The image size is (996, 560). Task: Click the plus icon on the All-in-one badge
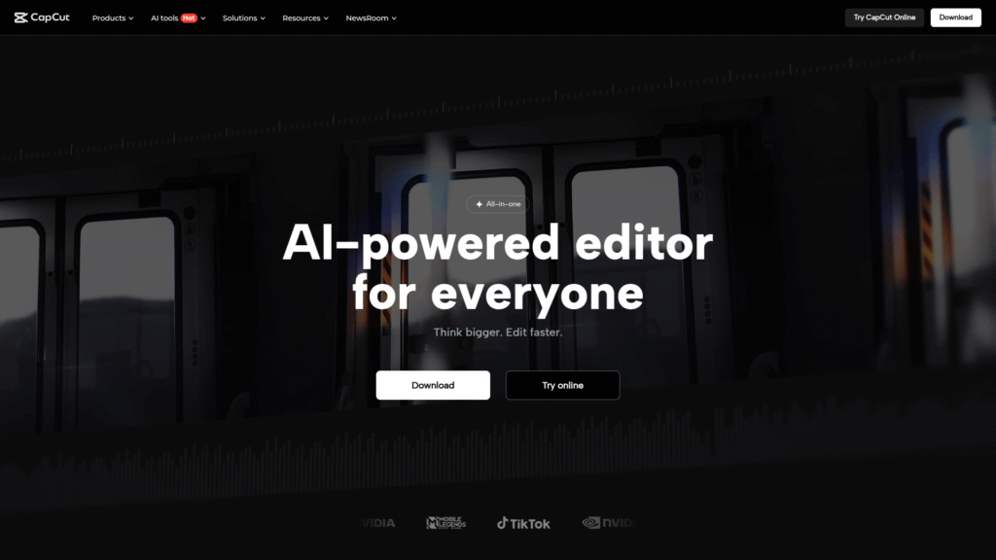(x=479, y=203)
